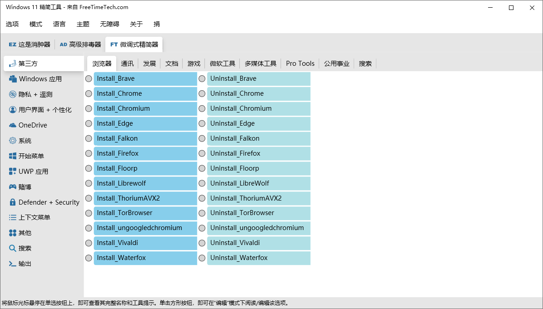The image size is (543, 309).
Task: Click the list icon beside 上下文菜单
Action: 13,217
